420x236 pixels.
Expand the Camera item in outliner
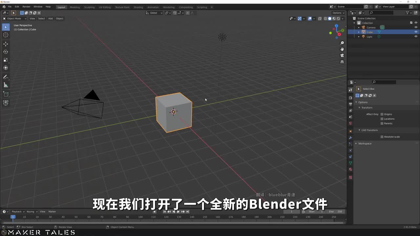[x=359, y=28]
